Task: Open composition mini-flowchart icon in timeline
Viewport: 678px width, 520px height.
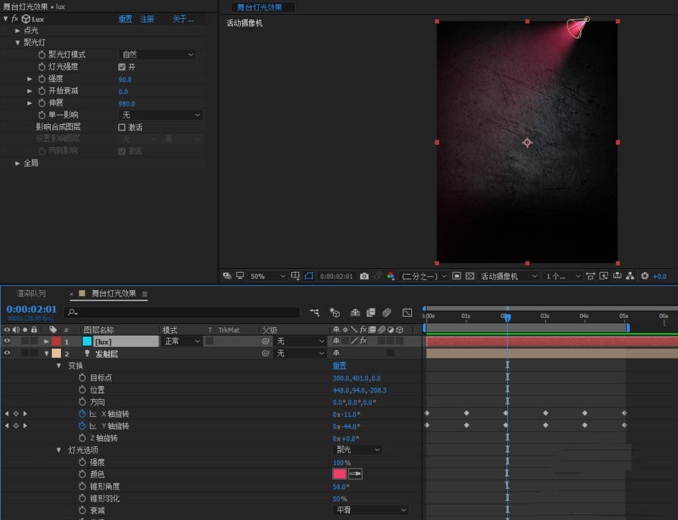Action: tap(315, 312)
